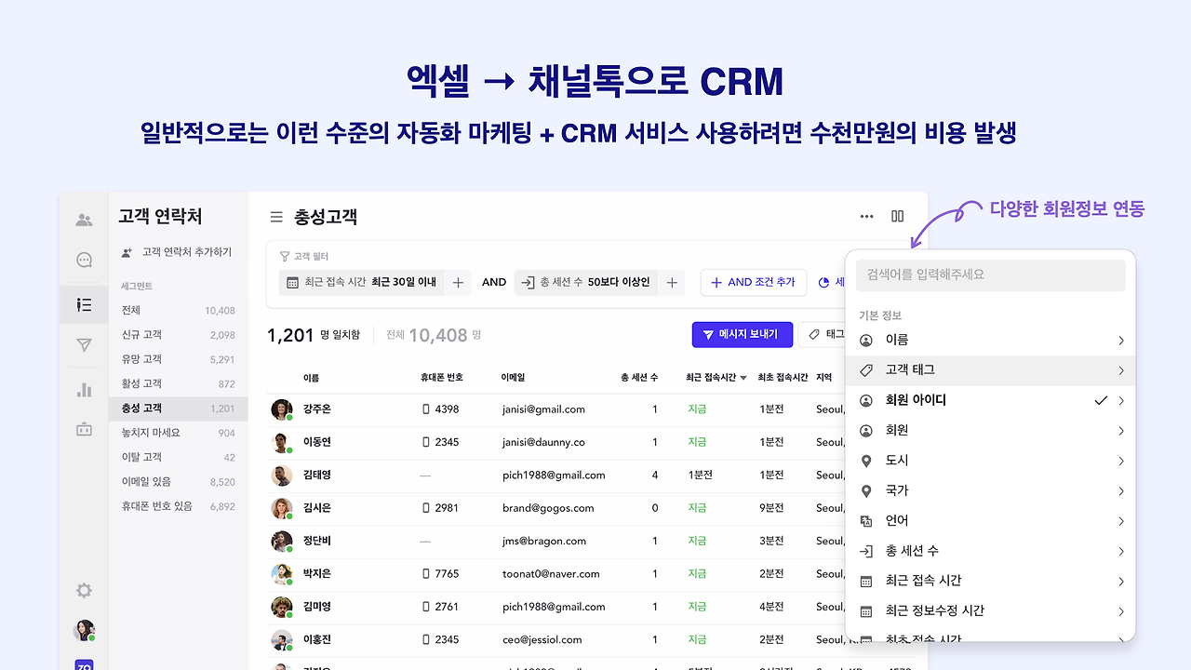The image size is (1191, 670).
Task: Select the 전체 segment in the sidebar
Action: [178, 310]
